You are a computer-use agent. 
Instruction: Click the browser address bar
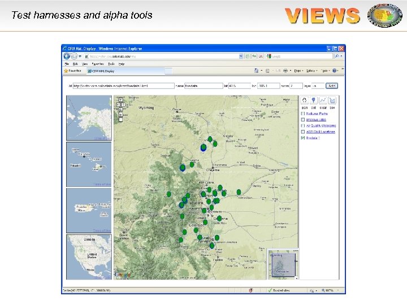click(163, 56)
